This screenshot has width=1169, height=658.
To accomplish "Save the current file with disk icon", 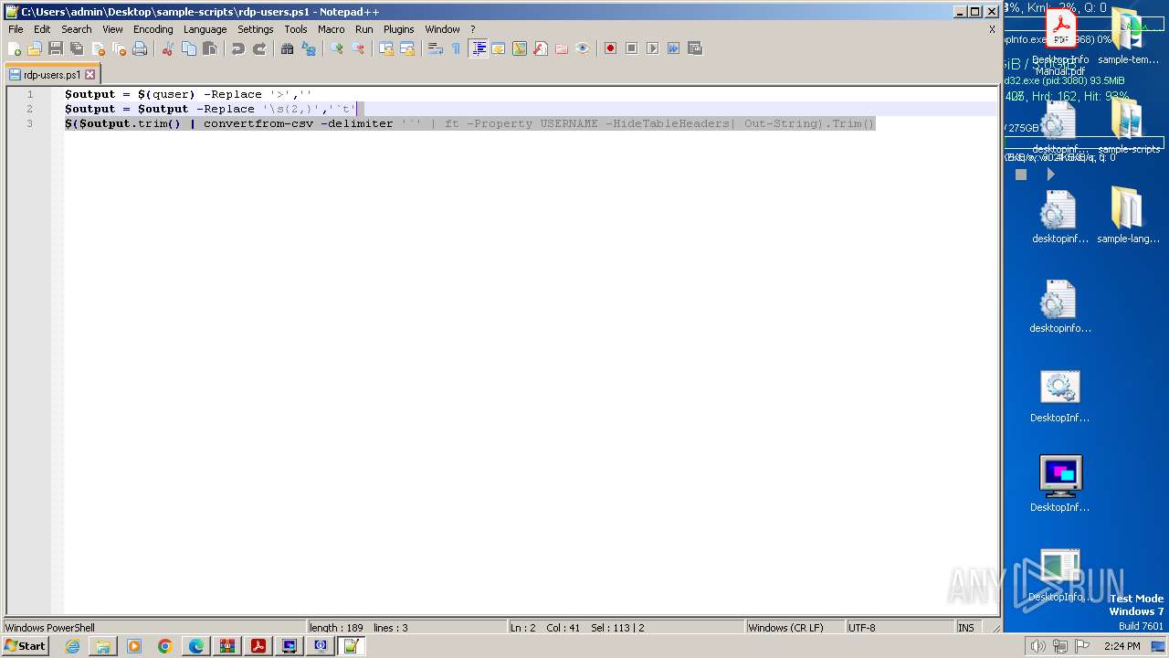I will pos(56,48).
